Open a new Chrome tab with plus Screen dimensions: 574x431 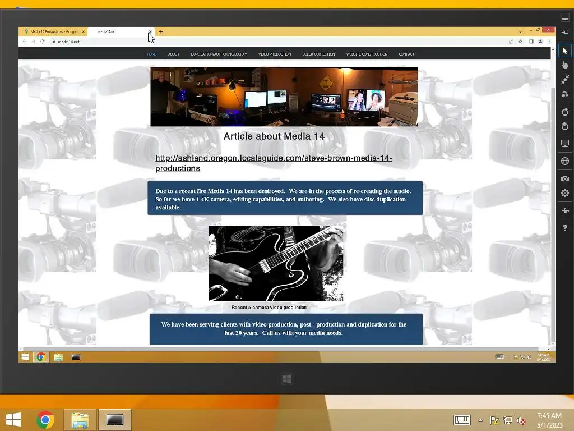tap(161, 31)
